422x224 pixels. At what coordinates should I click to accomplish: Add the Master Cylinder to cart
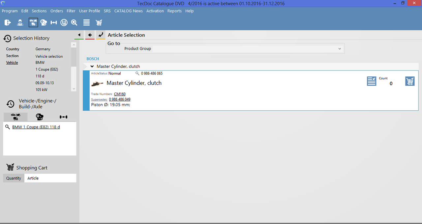coord(410,81)
